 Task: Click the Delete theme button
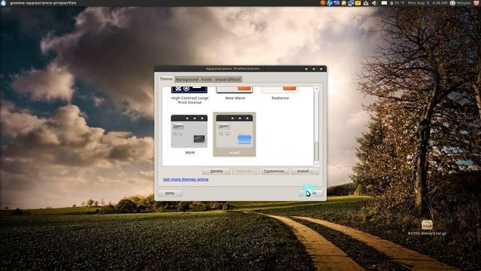[216, 171]
